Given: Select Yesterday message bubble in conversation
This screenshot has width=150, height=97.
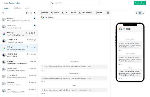Looking at the screenshot, I should coord(74,78).
